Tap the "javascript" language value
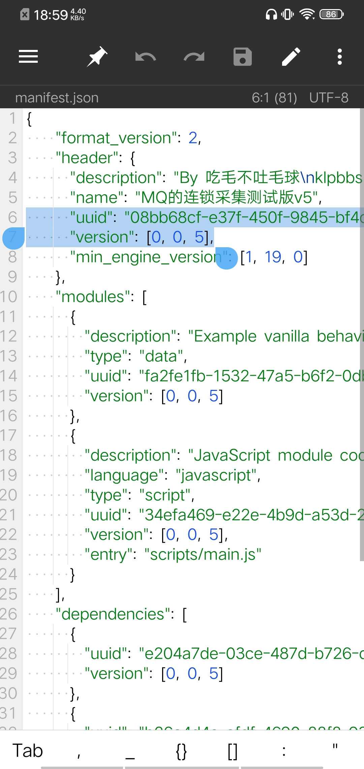 click(x=216, y=475)
